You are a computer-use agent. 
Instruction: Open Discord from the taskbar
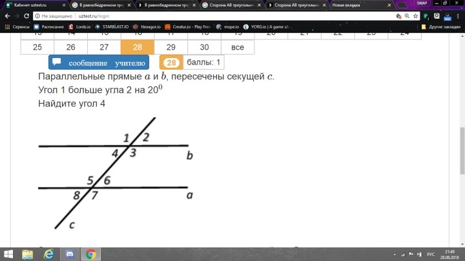(70, 254)
